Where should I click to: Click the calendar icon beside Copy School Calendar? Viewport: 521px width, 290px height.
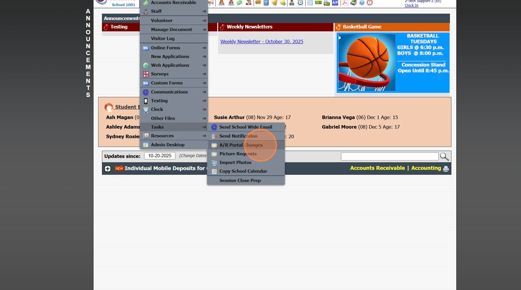pos(214,171)
